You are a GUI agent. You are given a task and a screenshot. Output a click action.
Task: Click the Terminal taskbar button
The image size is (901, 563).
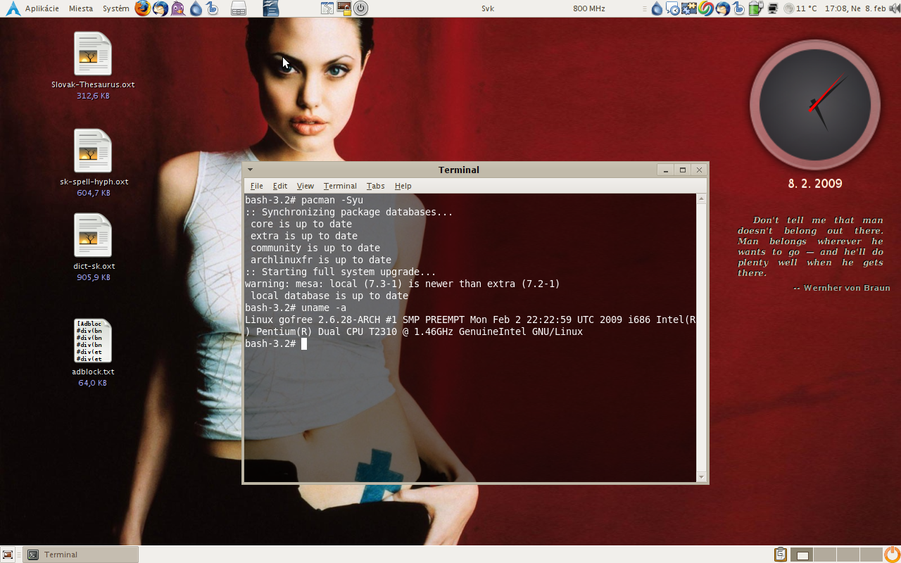[81, 555]
